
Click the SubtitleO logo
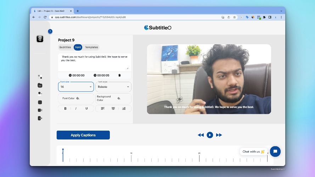158,28
